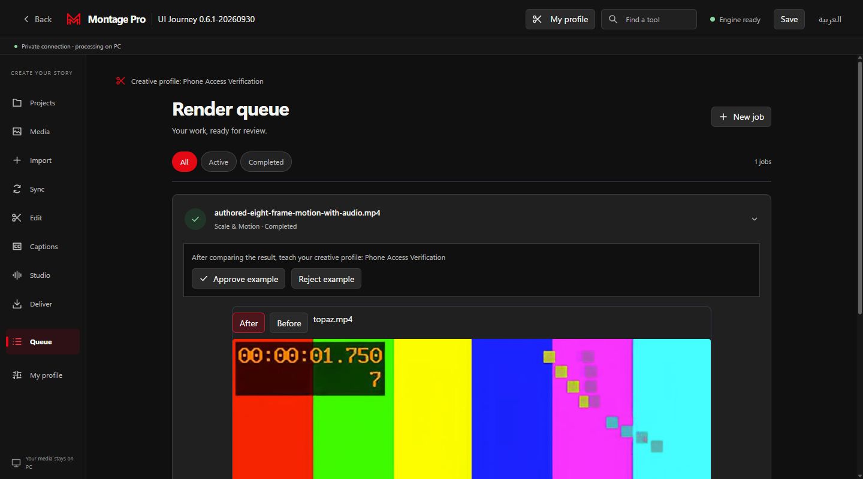This screenshot has width=863, height=479.
Task: Click the Sync arrows icon in sidebar
Action: click(x=17, y=189)
